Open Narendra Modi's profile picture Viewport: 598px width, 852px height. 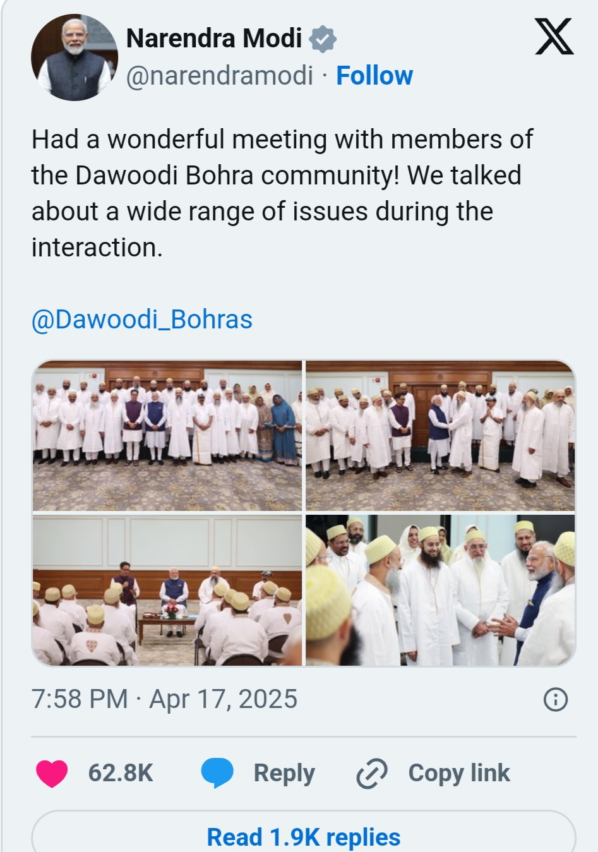pyautogui.click(x=75, y=57)
